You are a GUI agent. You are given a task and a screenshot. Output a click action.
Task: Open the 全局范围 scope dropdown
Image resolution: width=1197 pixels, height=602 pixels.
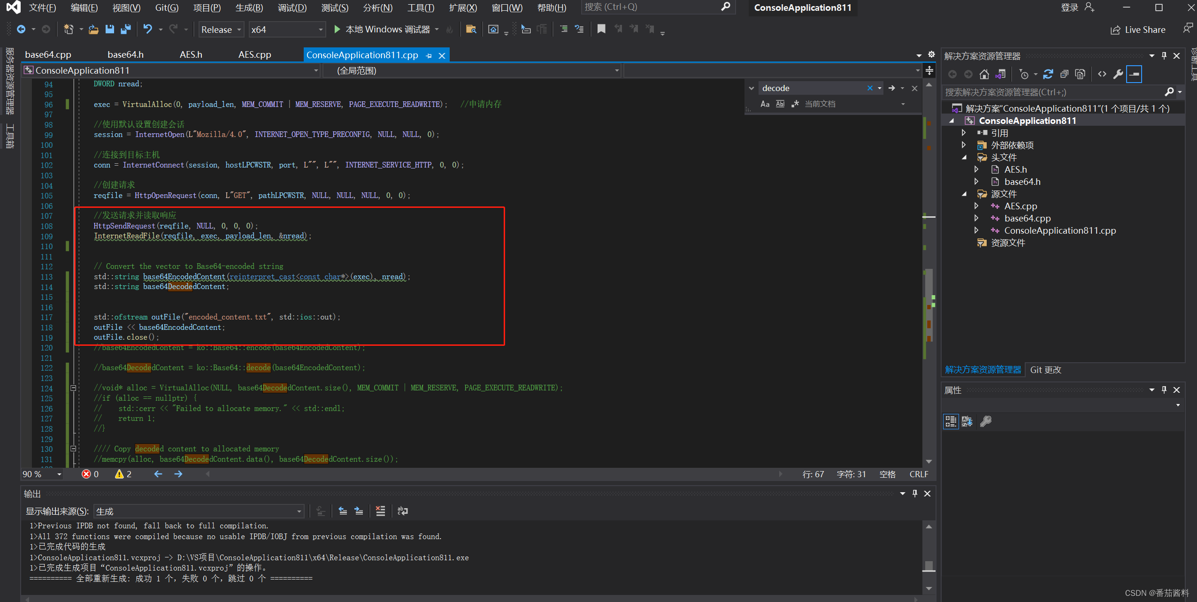472,70
